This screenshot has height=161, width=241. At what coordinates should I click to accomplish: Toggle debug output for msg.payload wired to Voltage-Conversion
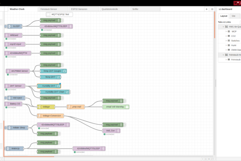pos(125,125)
